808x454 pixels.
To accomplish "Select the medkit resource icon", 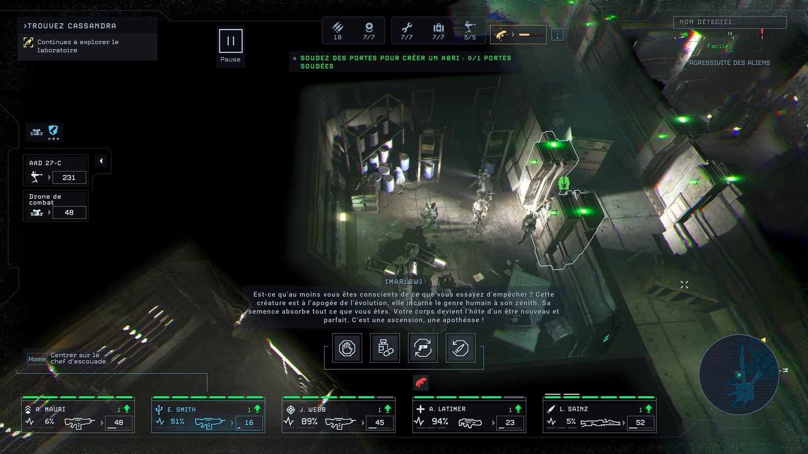I will pos(438,30).
